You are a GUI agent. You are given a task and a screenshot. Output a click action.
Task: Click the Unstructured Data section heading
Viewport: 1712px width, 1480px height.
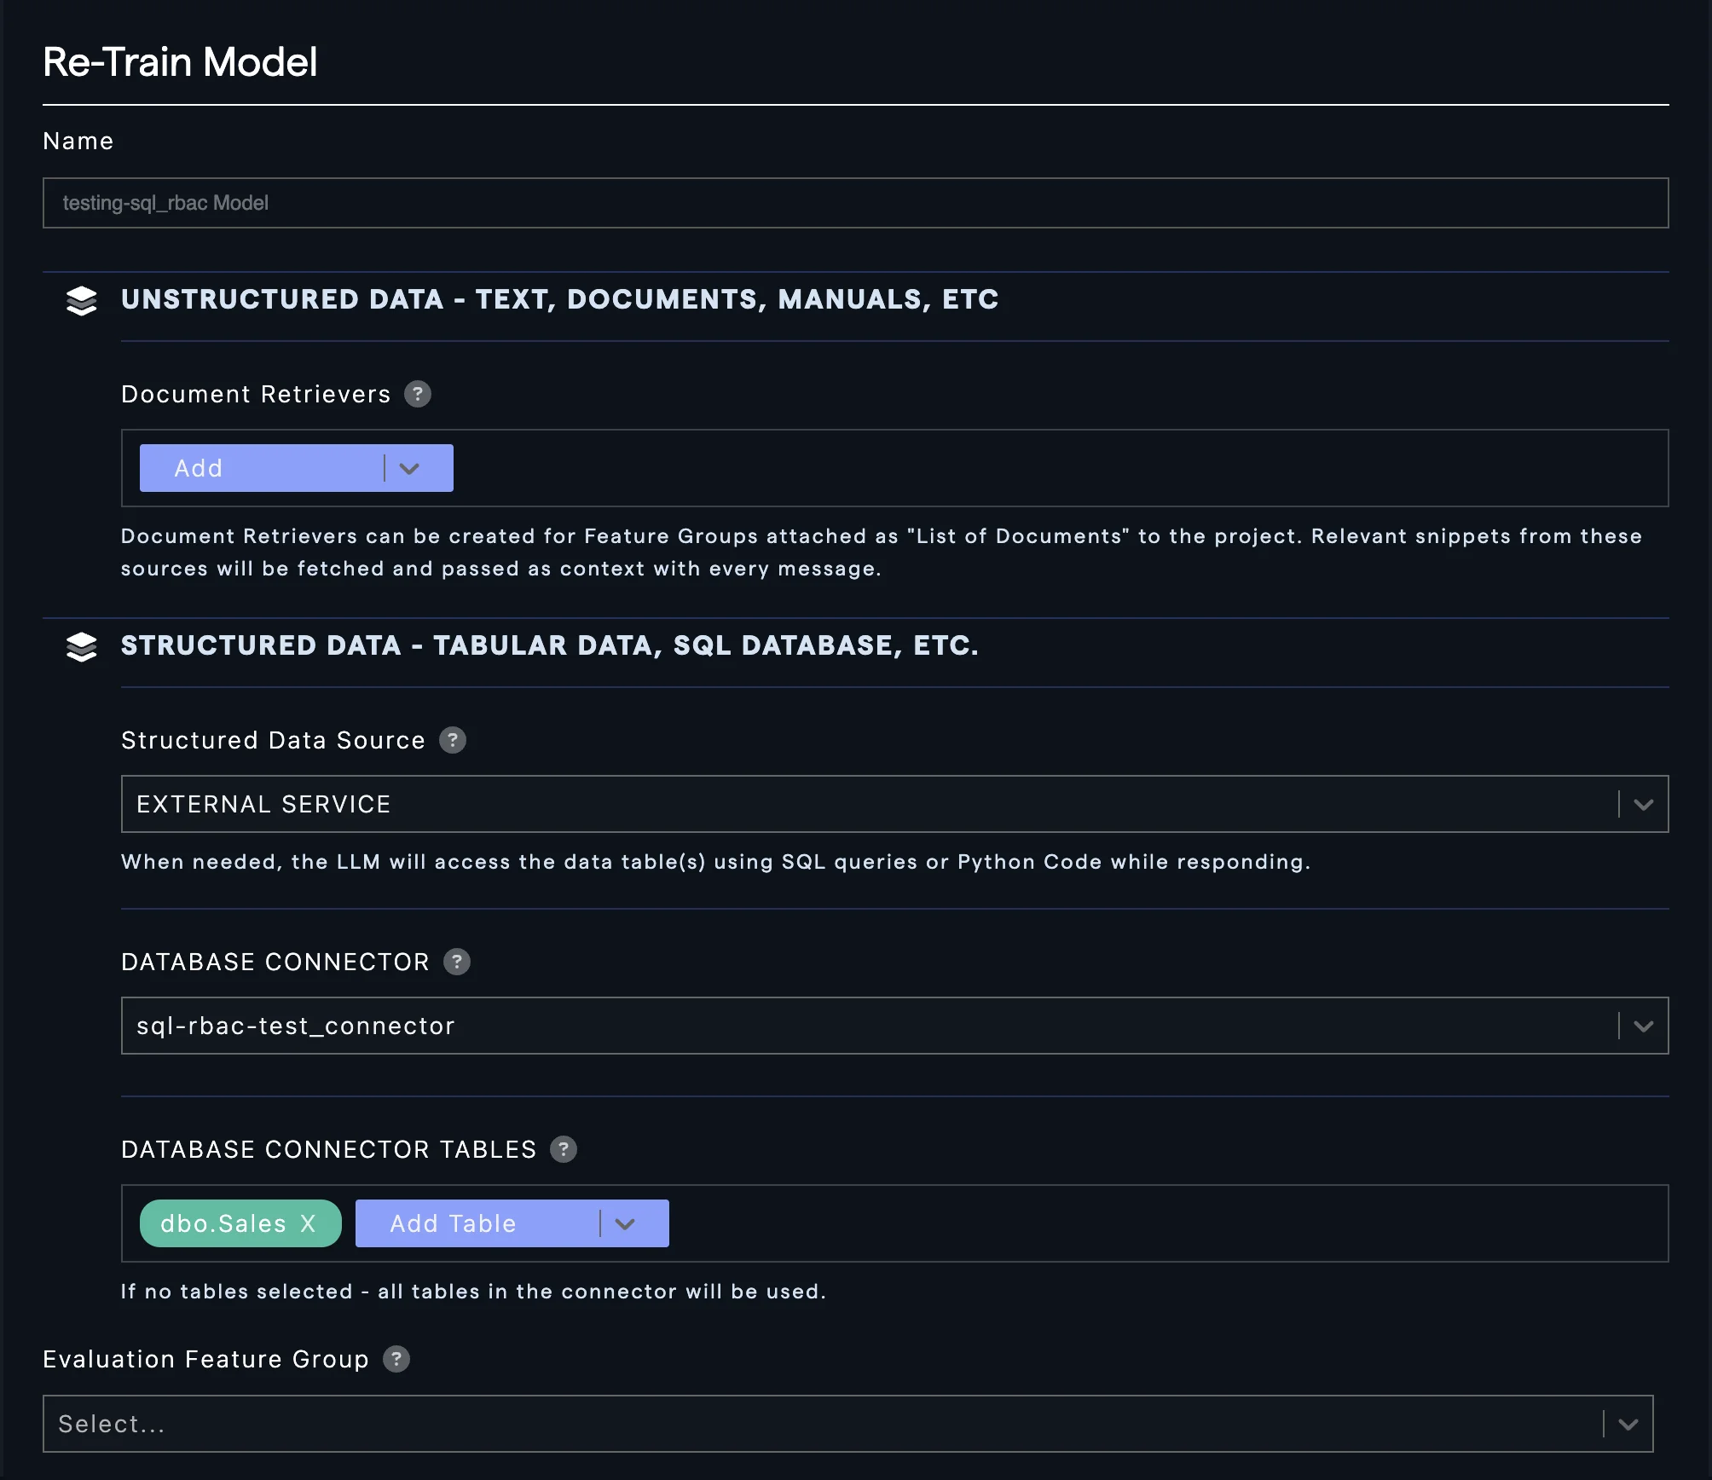tap(559, 300)
